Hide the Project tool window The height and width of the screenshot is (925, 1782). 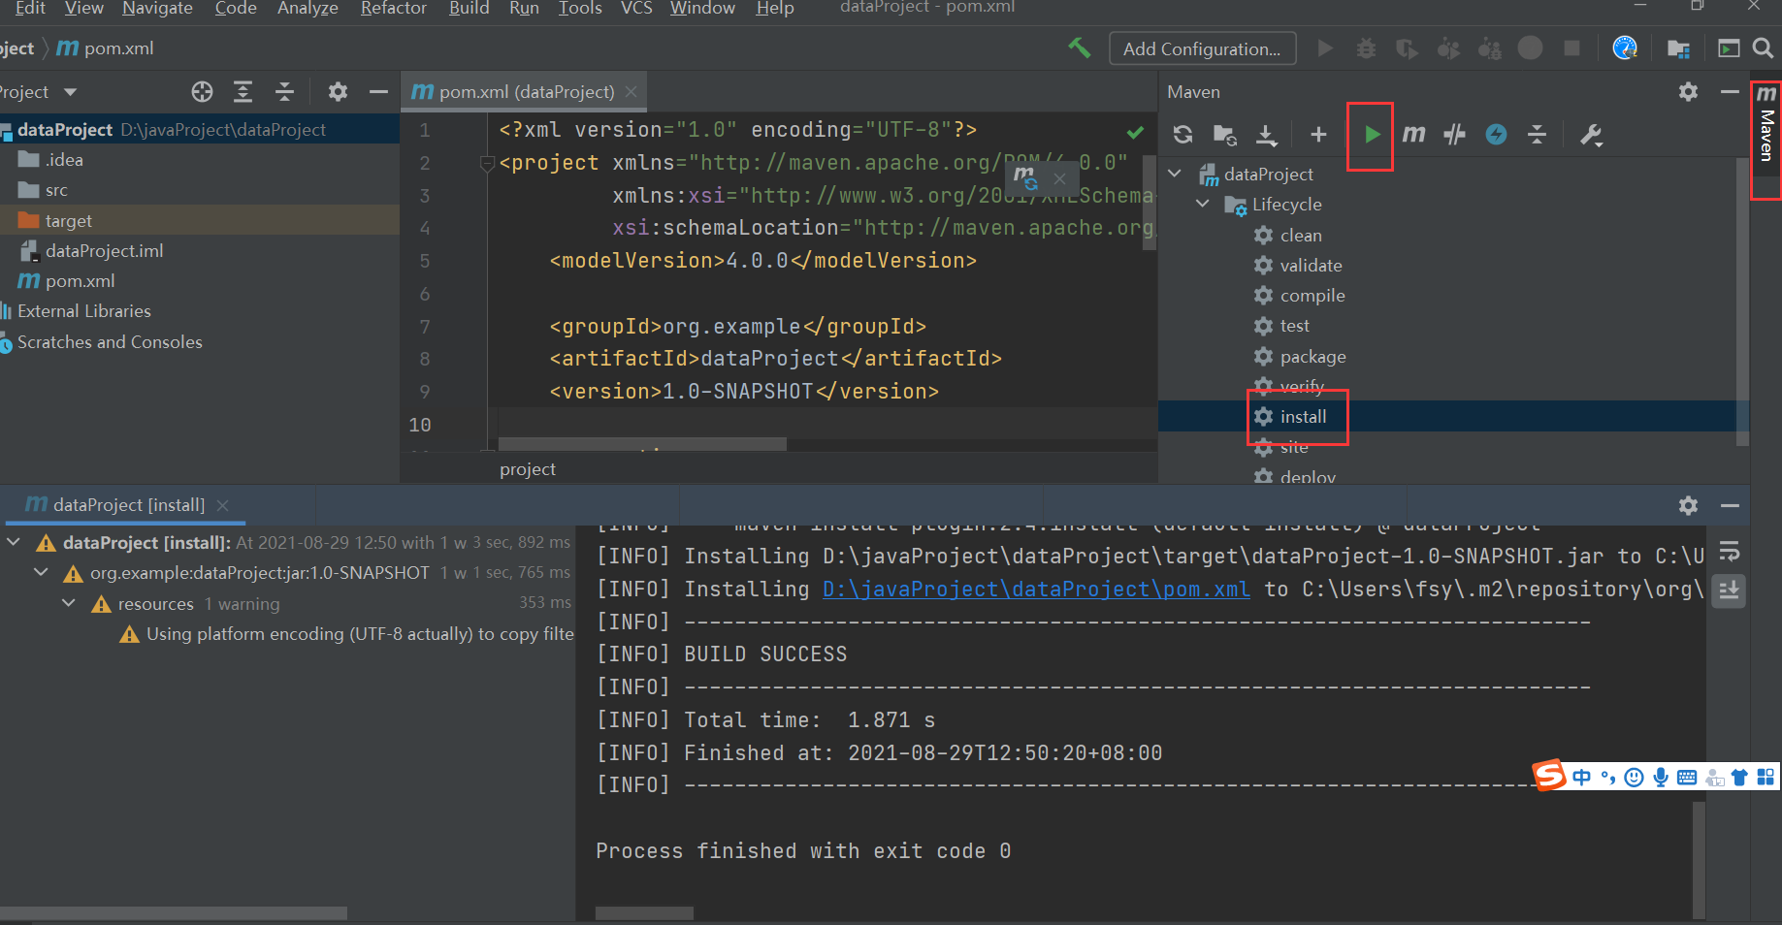[x=378, y=91]
